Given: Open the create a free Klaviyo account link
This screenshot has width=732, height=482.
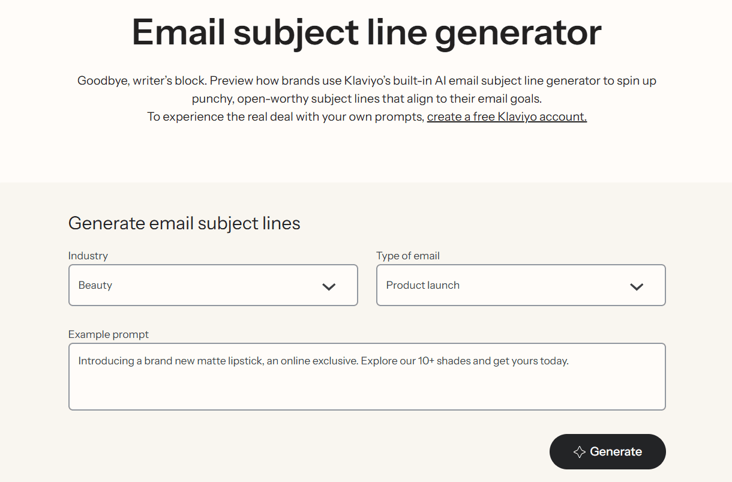Looking at the screenshot, I should point(506,116).
